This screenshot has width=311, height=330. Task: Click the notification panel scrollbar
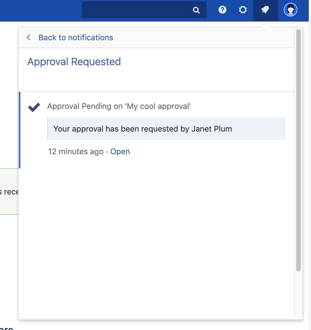(x=298, y=150)
